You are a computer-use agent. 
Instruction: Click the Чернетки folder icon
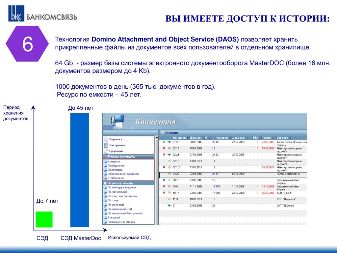[106, 139]
